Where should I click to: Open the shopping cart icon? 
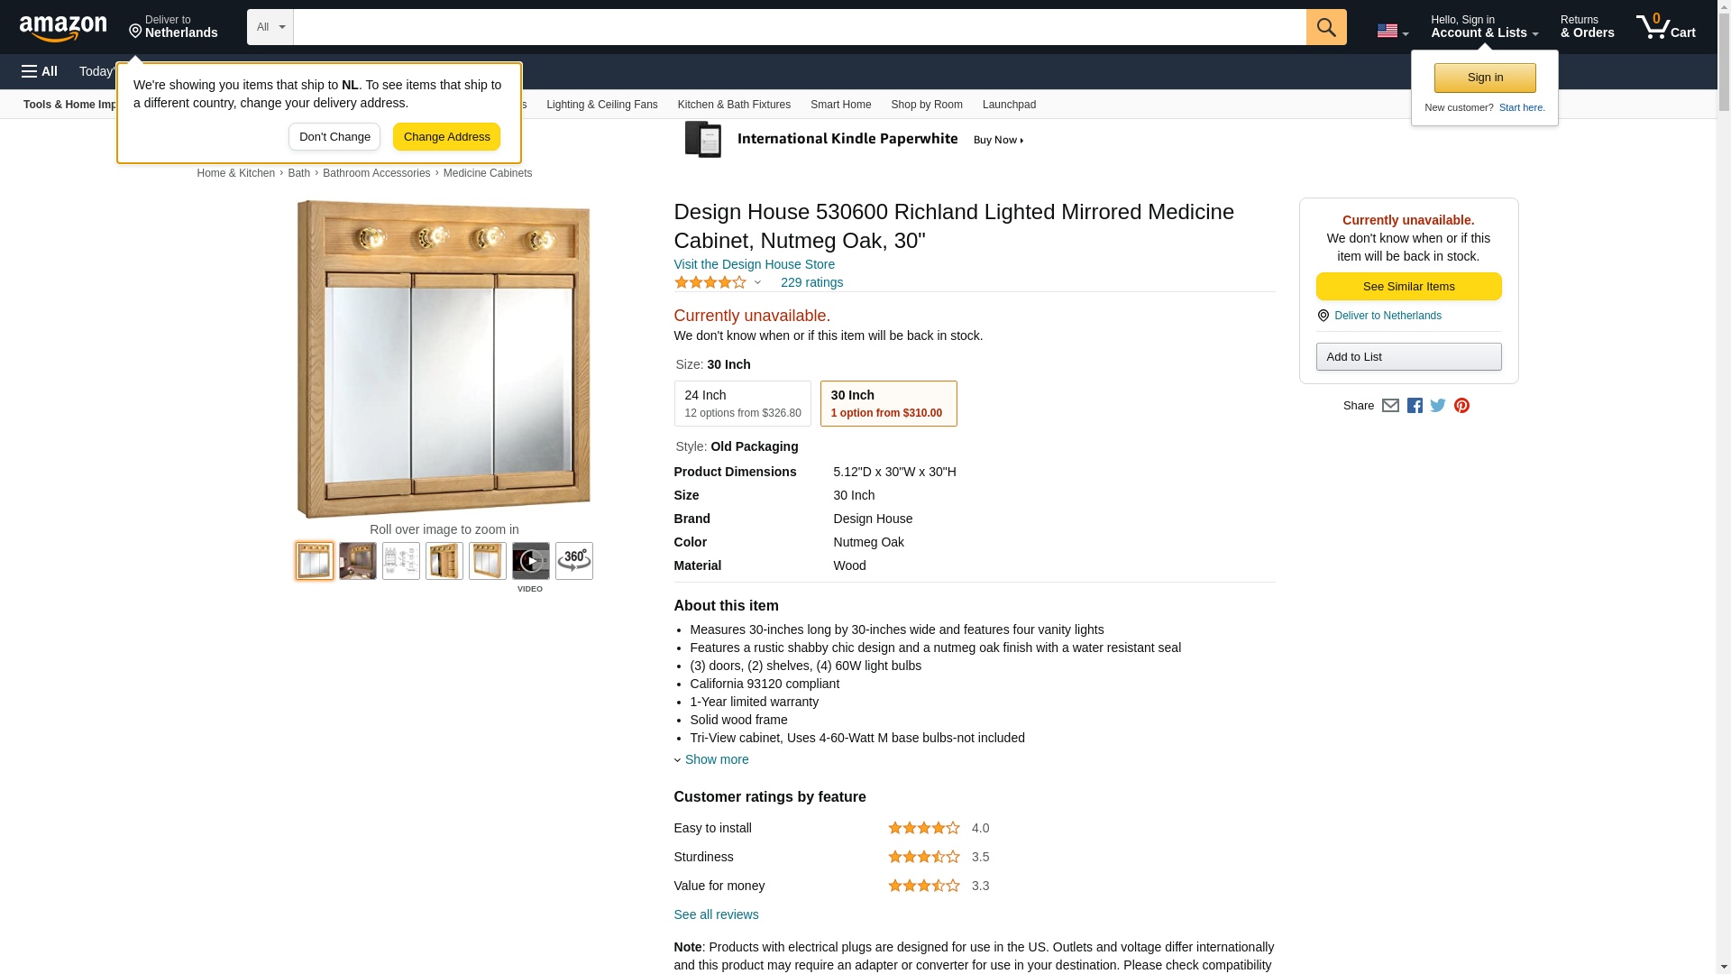pos(1665,27)
